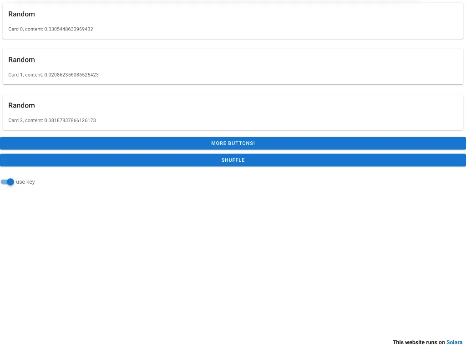
Task: Click the value 0.020862356086526423
Action: click(x=71, y=75)
